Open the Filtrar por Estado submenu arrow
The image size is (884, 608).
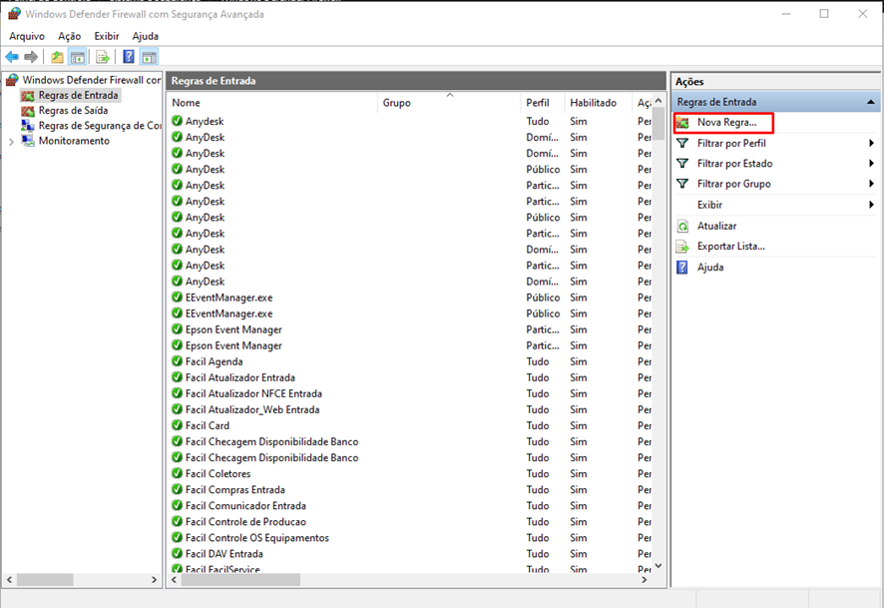(x=871, y=164)
